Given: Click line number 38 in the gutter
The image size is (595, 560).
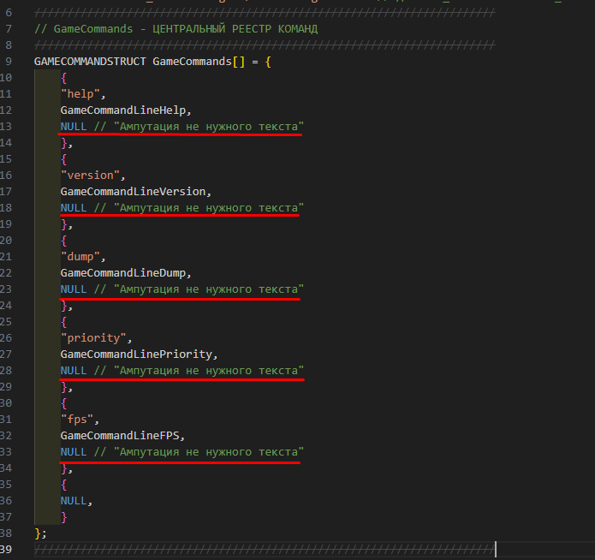Looking at the screenshot, I should tap(6, 533).
